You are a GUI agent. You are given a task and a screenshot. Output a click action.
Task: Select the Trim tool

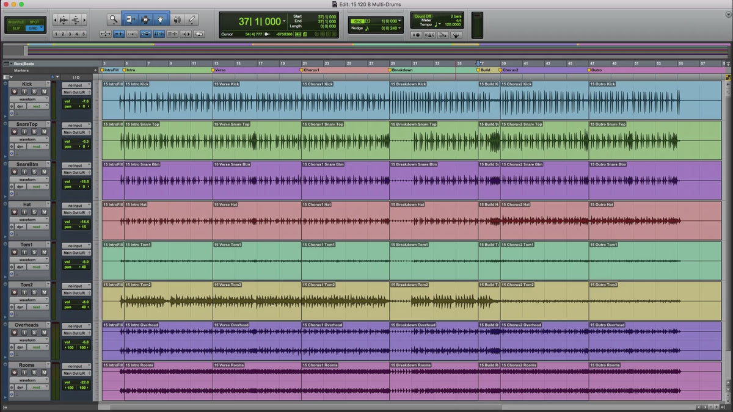pos(130,20)
